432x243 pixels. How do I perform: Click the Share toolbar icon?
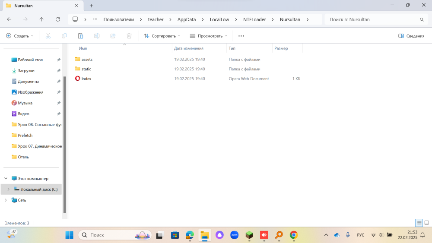(x=113, y=36)
